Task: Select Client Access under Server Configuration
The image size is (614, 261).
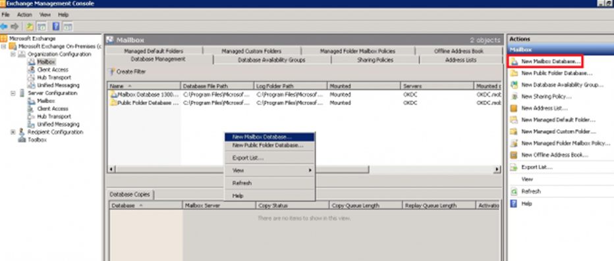Action: click(53, 108)
